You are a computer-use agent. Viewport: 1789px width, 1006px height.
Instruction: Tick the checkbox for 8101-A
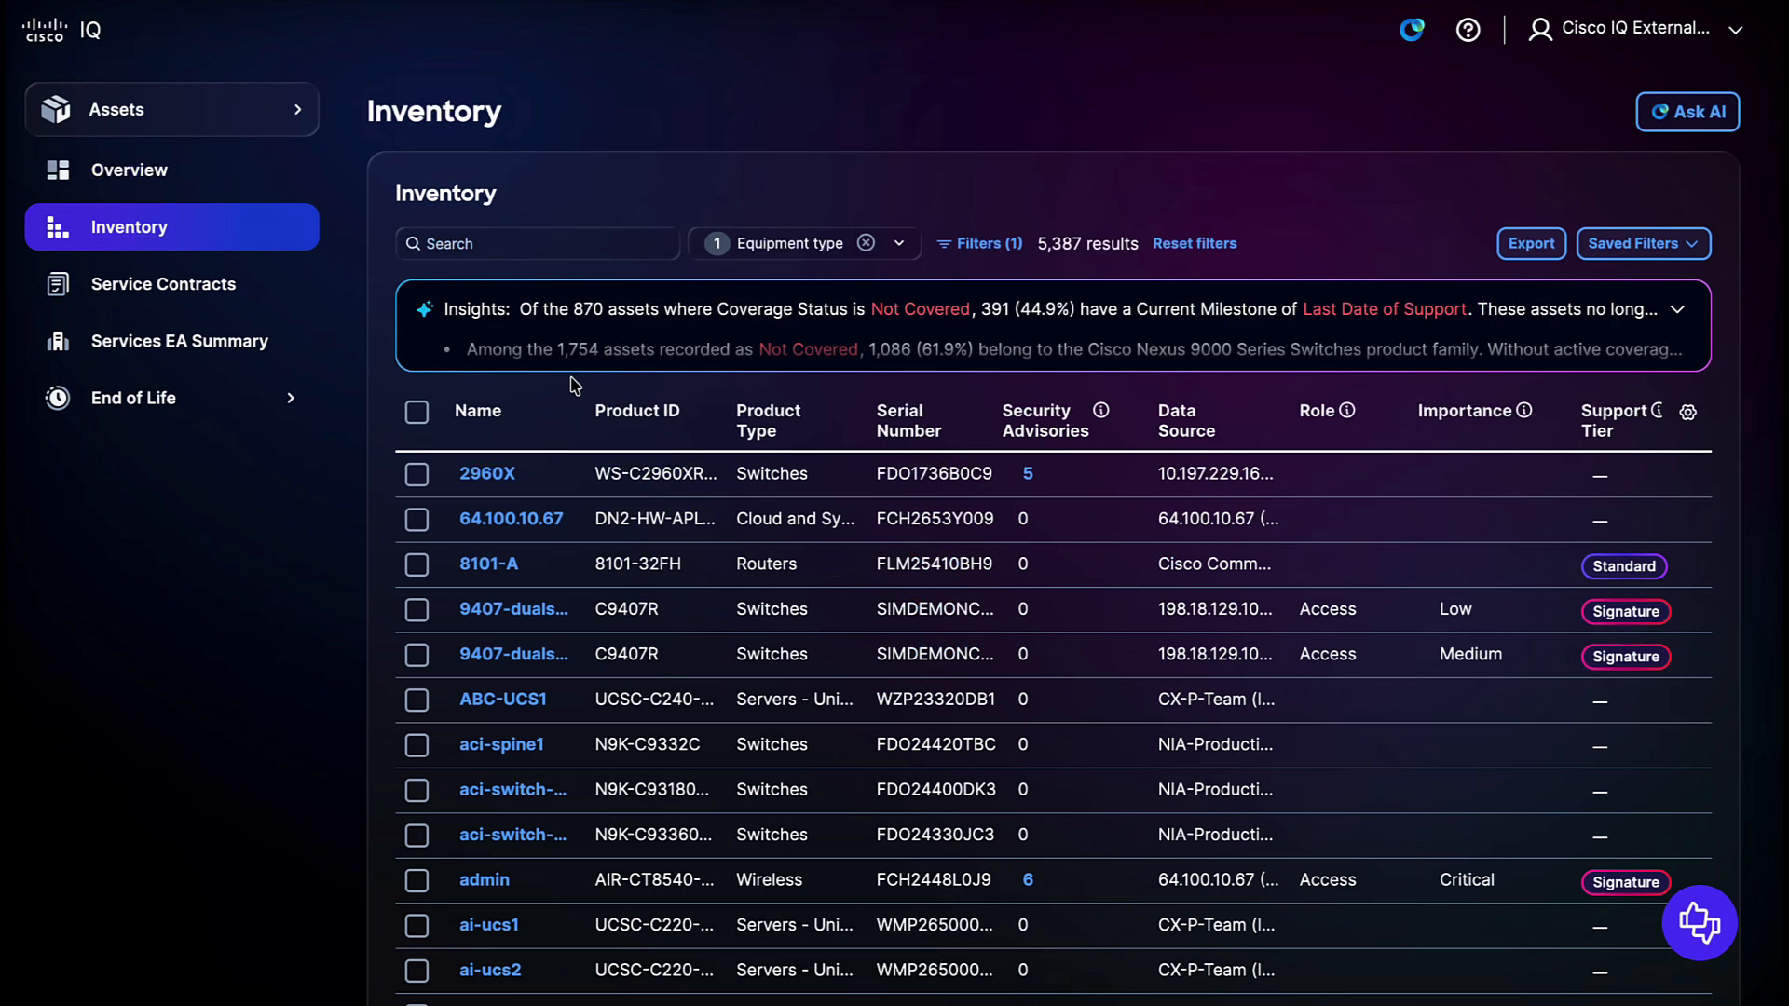tap(417, 564)
